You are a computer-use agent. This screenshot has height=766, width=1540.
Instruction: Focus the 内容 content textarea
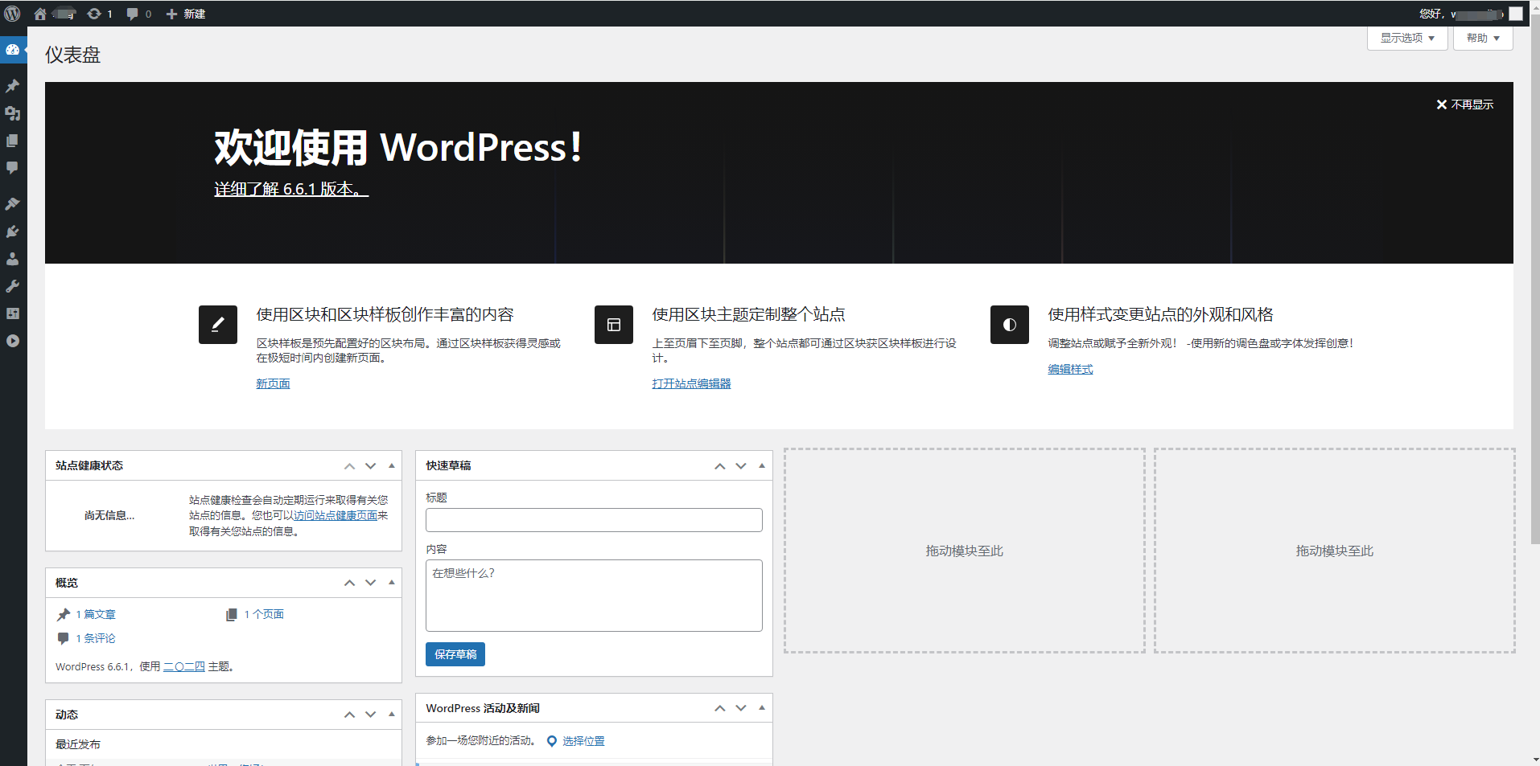594,596
